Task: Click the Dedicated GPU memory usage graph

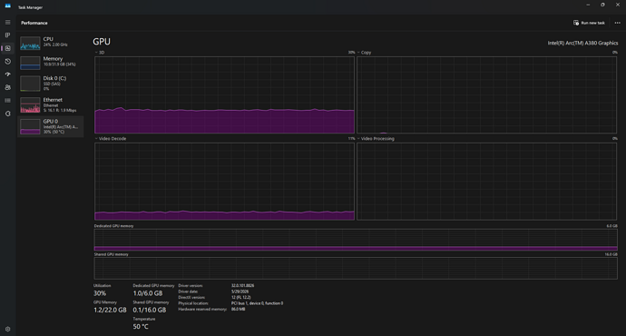Action: (x=356, y=240)
